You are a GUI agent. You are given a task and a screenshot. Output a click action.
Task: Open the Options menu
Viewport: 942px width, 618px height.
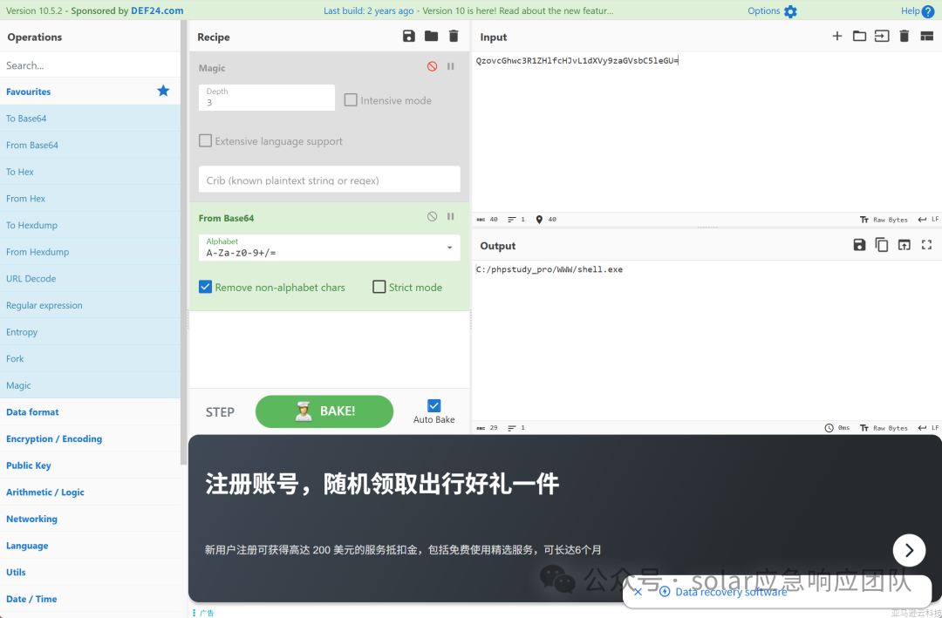pyautogui.click(x=772, y=10)
